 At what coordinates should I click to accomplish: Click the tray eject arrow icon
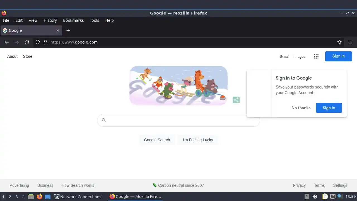point(307,197)
